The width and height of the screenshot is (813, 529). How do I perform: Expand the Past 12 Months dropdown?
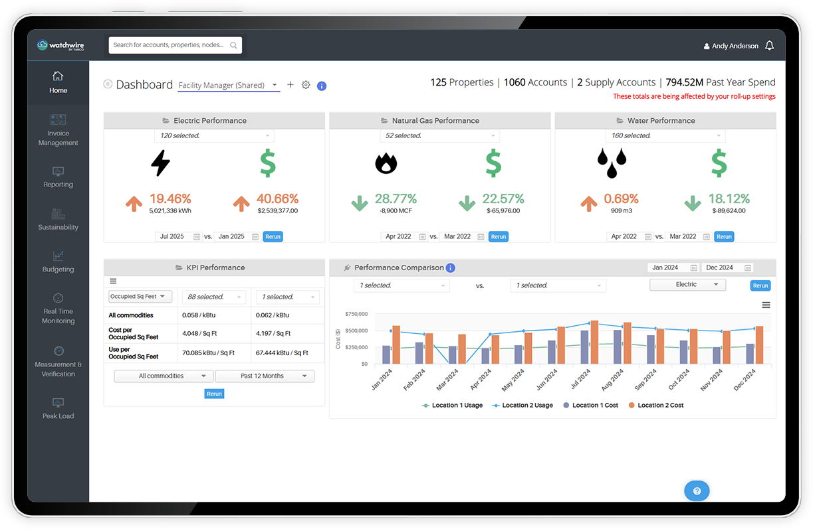(265, 376)
